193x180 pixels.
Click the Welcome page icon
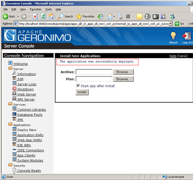(10, 63)
